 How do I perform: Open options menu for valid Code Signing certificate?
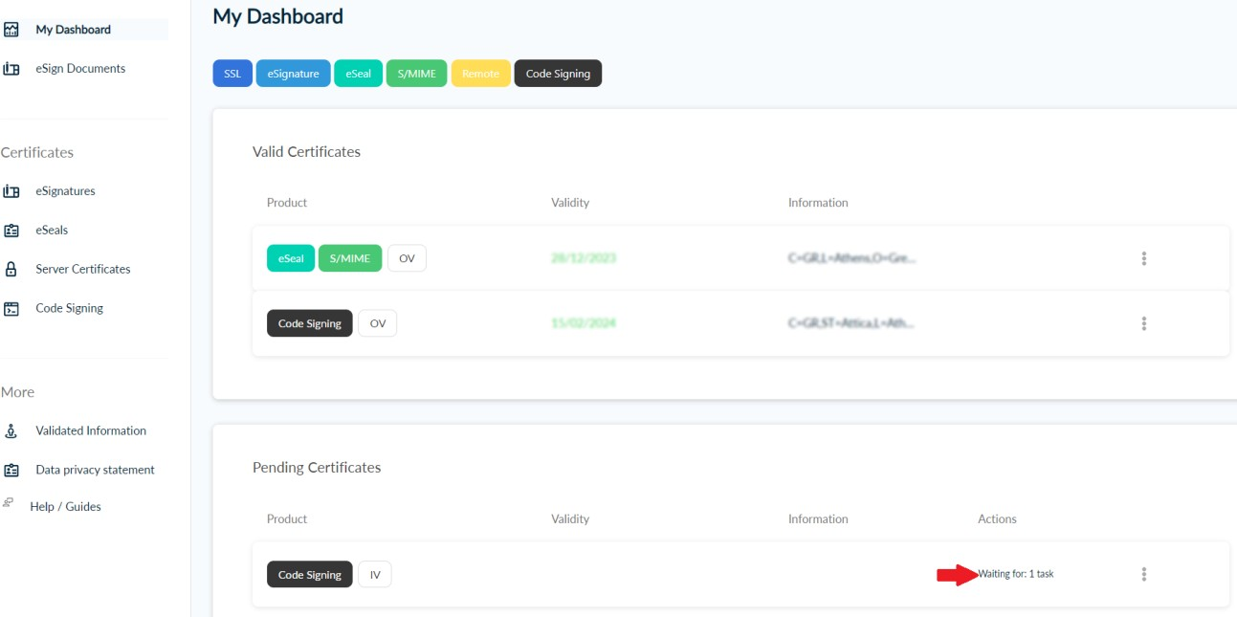[1143, 323]
